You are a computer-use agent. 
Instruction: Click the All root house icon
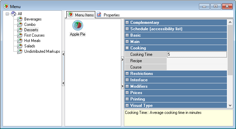coord(14,14)
